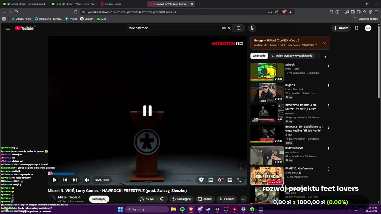The width and height of the screenshot is (381, 214).
Task: Open the kugaz 1 video thumbnail
Action: point(267,92)
